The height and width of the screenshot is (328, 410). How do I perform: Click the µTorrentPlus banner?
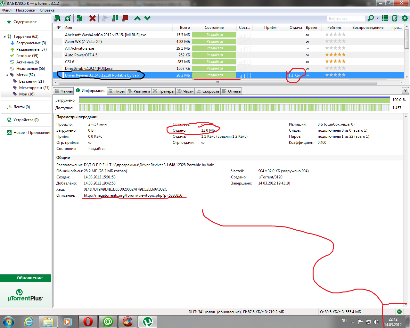[25, 295]
